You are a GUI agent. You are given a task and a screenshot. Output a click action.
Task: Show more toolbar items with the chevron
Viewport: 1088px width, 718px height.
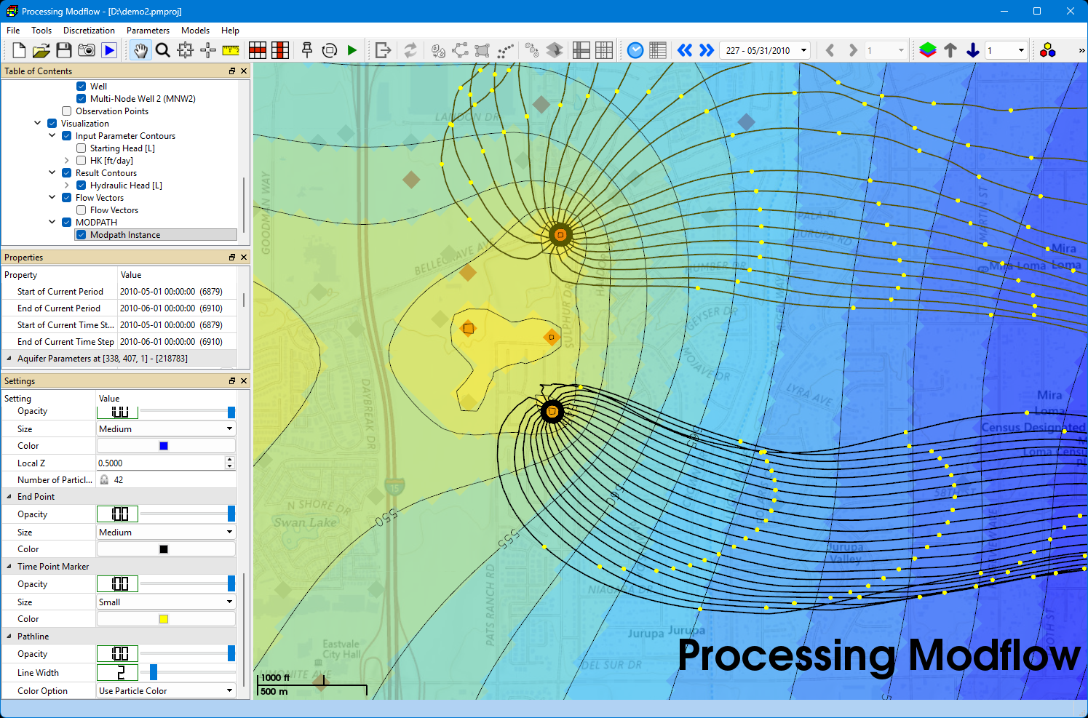(1081, 50)
